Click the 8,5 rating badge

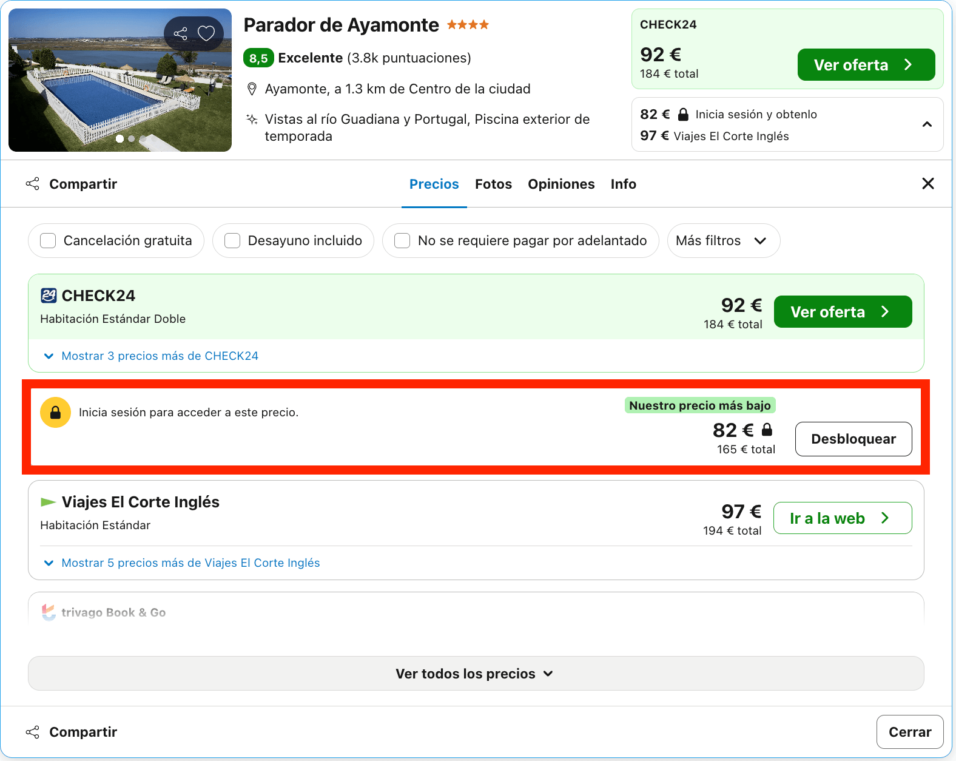tap(258, 58)
